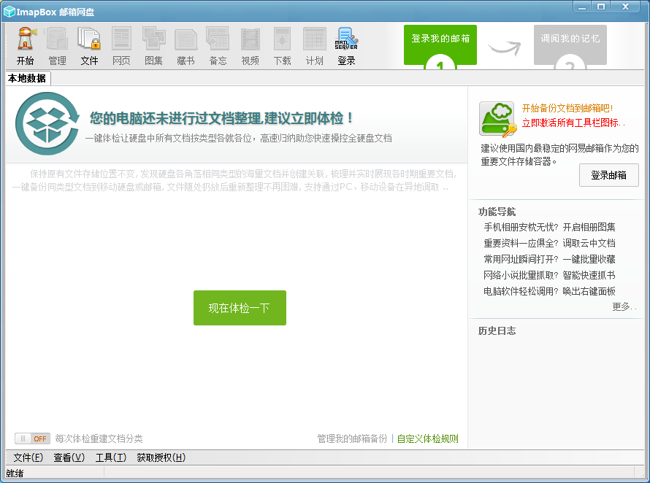Click the 开始 (Start) toolbar icon
650x483 pixels.
pyautogui.click(x=26, y=45)
